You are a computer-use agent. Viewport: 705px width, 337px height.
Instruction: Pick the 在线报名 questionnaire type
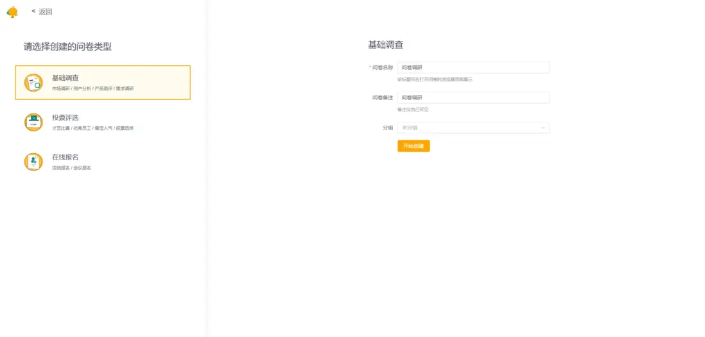tap(103, 161)
